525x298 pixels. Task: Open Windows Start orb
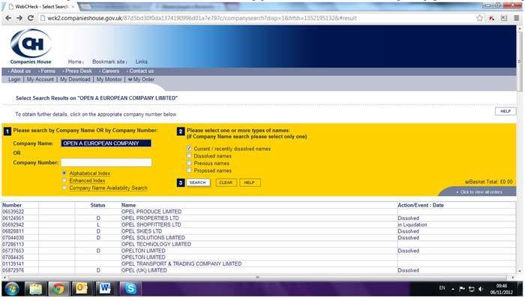tap(13, 288)
